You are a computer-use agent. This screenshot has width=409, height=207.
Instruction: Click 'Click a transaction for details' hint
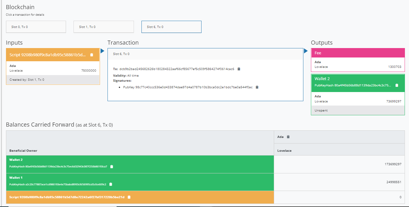point(25,15)
